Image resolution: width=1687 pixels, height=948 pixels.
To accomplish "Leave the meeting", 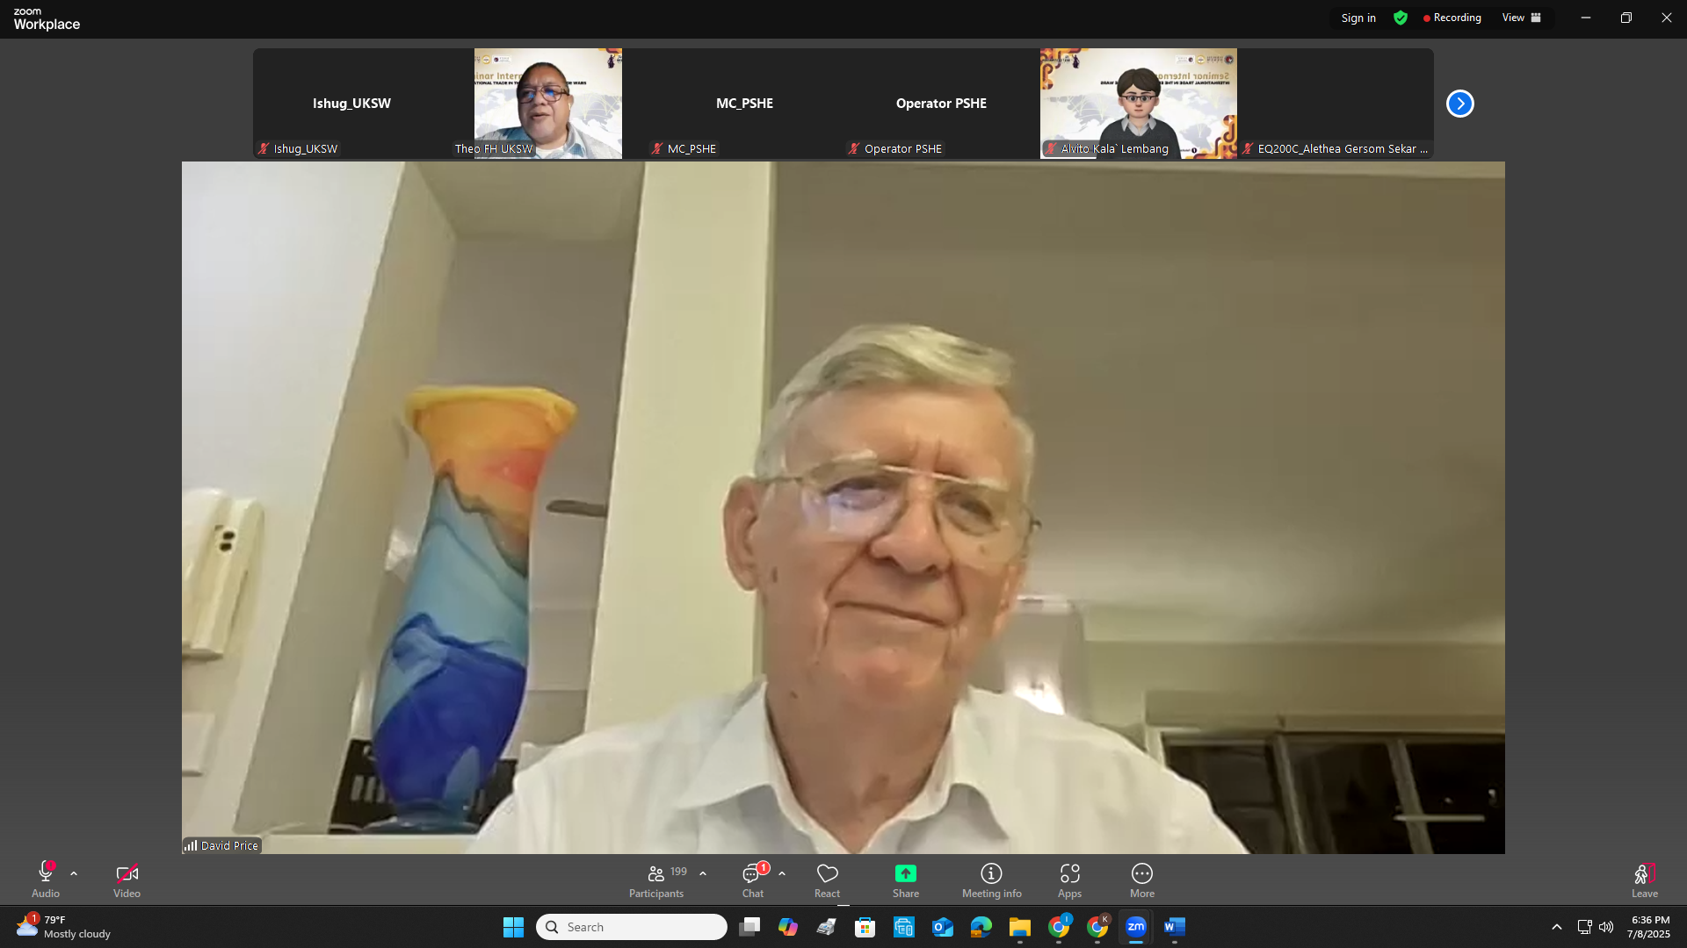I will coord(1644,880).
